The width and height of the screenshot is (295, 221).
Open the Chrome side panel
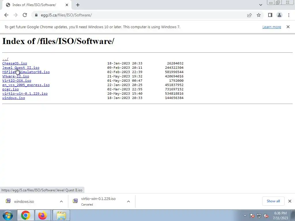pos(270,15)
